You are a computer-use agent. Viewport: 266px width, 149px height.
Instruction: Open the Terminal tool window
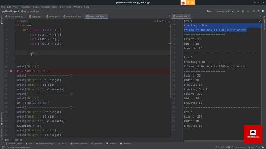(111, 144)
